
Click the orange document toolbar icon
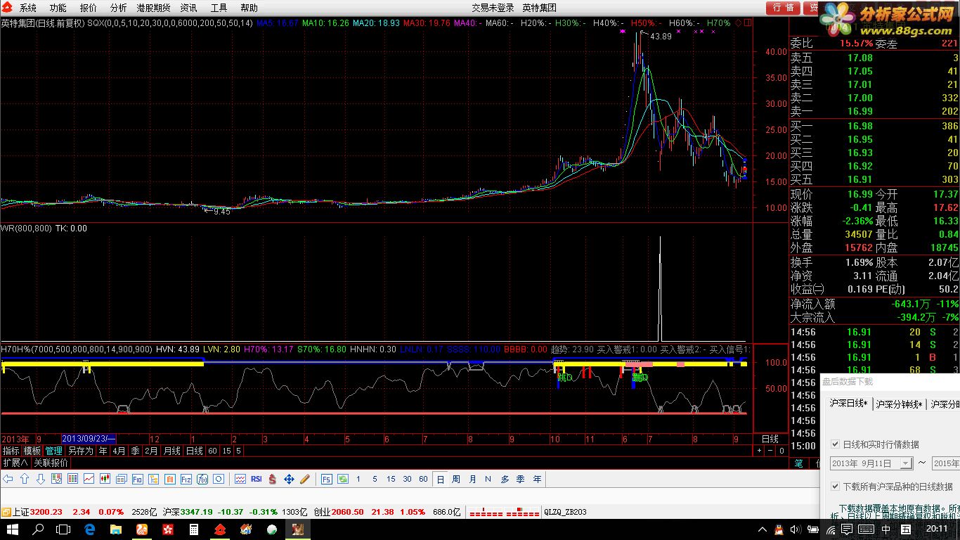170,479
